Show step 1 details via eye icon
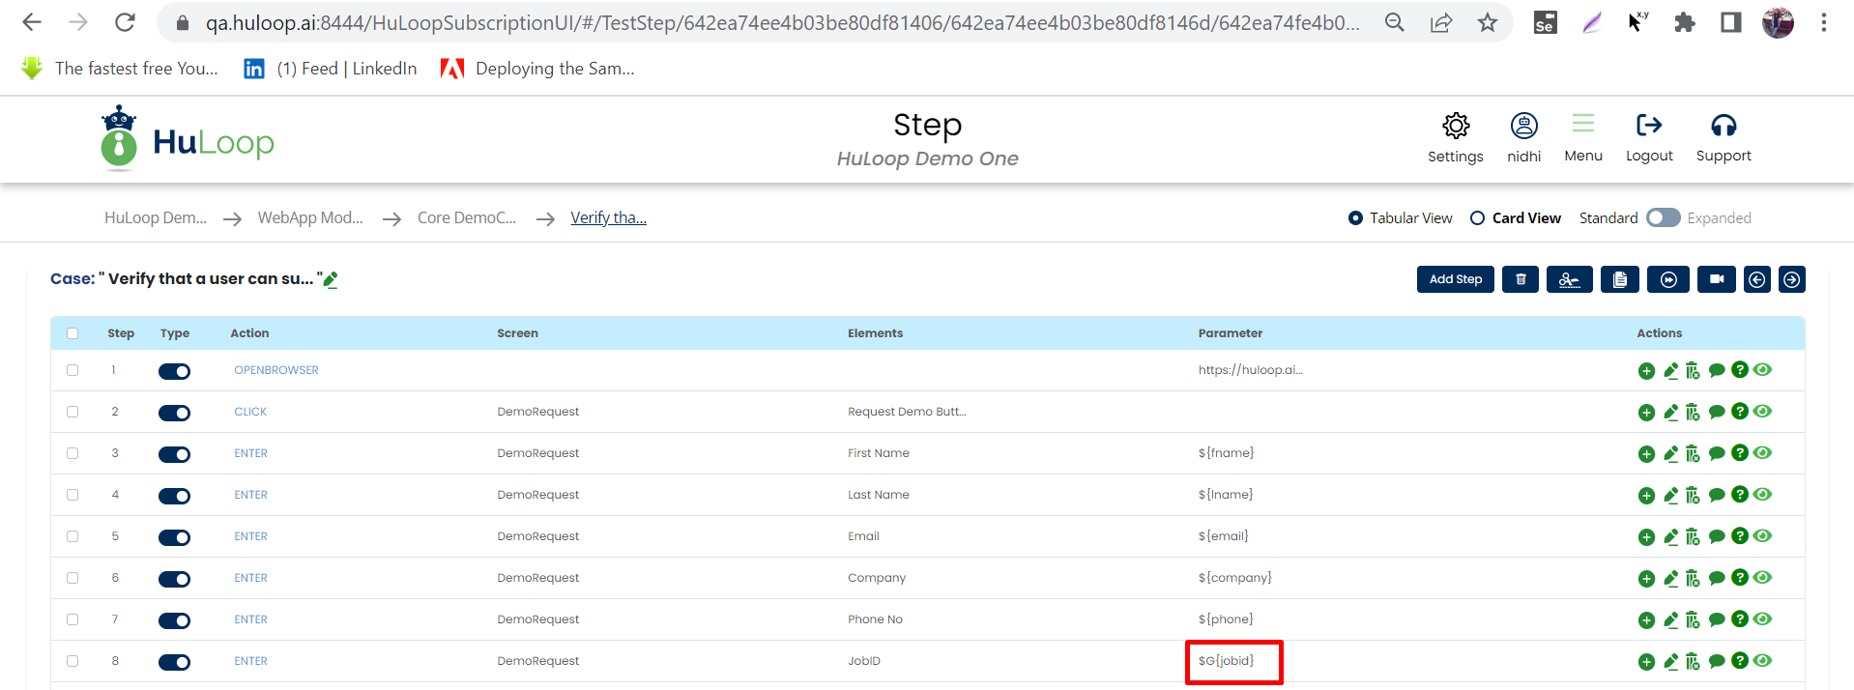The height and width of the screenshot is (690, 1854). [x=1762, y=370]
